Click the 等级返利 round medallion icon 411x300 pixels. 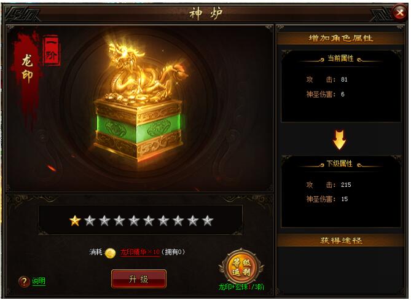(x=241, y=267)
